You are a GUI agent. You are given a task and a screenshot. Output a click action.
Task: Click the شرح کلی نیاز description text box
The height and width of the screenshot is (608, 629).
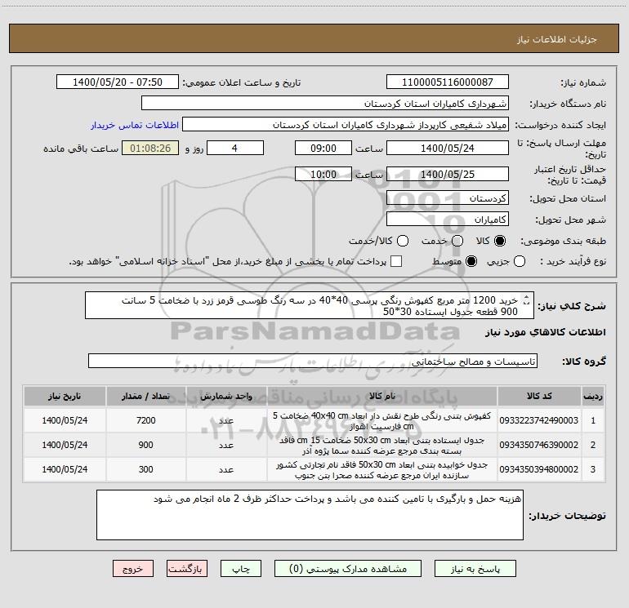coord(310,305)
